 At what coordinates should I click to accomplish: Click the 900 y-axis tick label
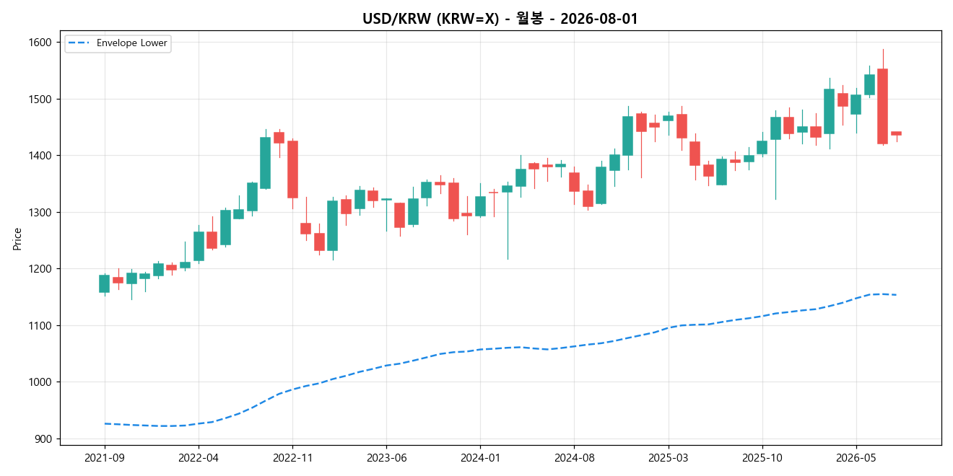[x=44, y=439]
